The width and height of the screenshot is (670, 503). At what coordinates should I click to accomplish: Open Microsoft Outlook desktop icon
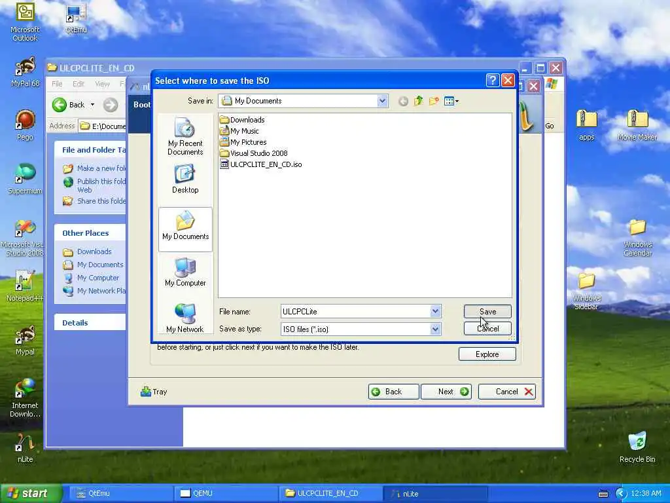[x=25, y=23]
